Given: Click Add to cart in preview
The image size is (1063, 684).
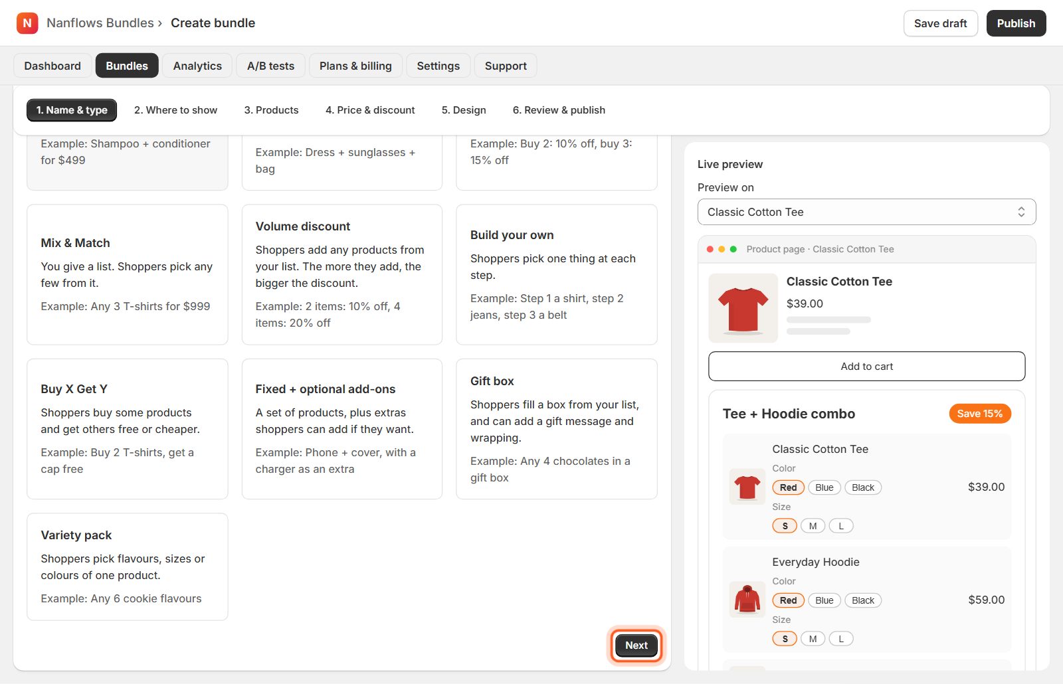Looking at the screenshot, I should click(x=866, y=366).
